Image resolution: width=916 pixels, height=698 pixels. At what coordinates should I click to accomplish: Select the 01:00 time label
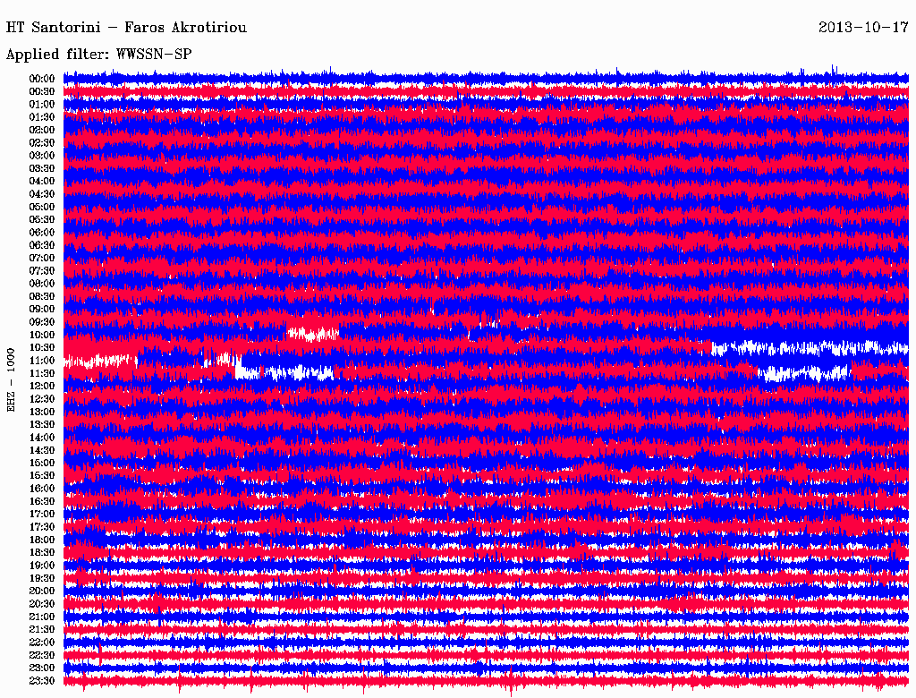42,104
